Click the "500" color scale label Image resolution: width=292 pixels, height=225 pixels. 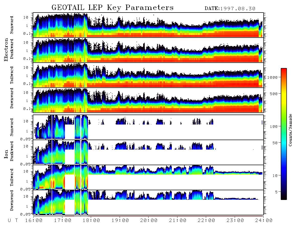[x=274, y=94]
